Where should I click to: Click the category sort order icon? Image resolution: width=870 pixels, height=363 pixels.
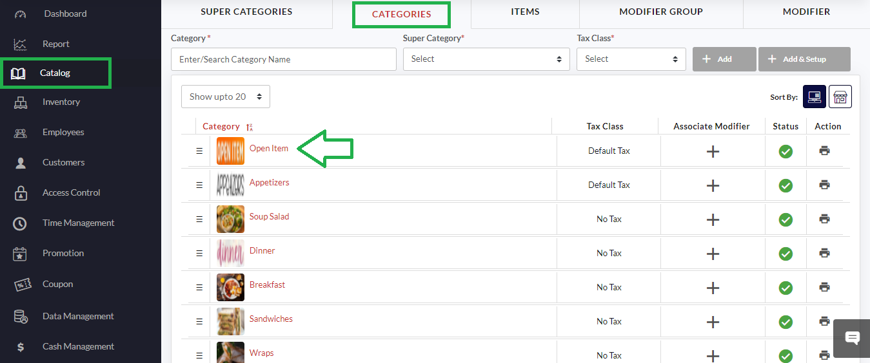tap(250, 127)
